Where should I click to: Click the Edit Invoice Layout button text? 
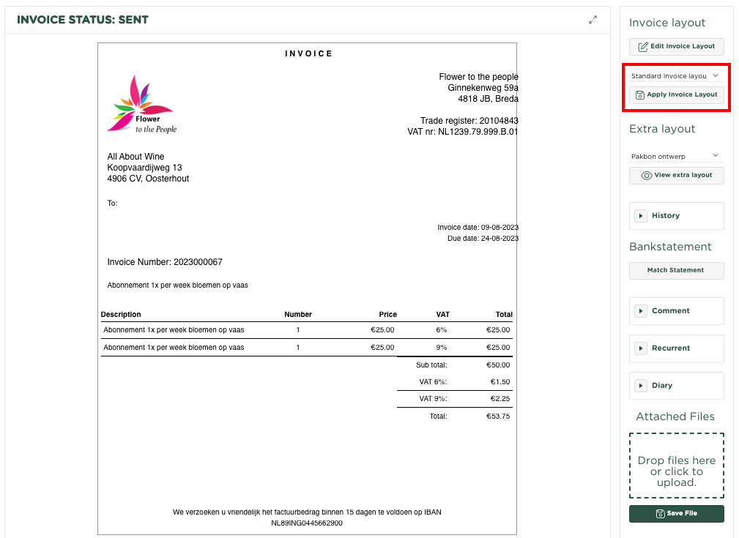pyautogui.click(x=683, y=46)
